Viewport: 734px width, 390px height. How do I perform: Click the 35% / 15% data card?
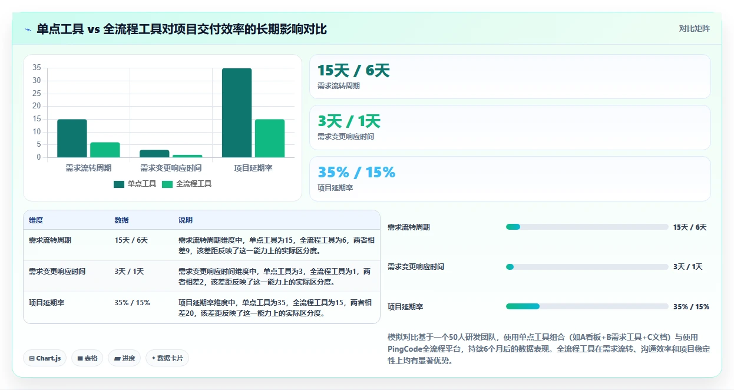(510, 179)
